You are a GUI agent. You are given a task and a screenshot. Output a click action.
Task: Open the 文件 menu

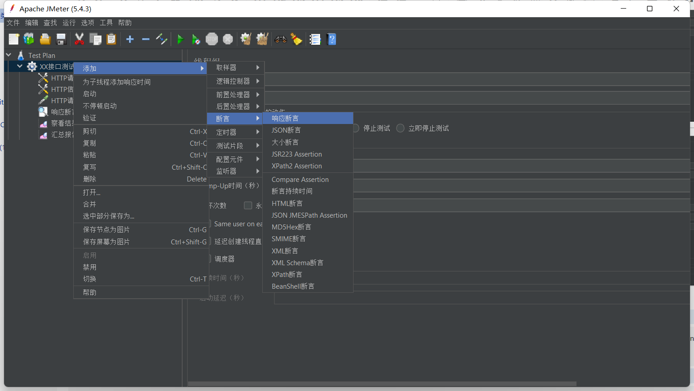click(x=13, y=23)
